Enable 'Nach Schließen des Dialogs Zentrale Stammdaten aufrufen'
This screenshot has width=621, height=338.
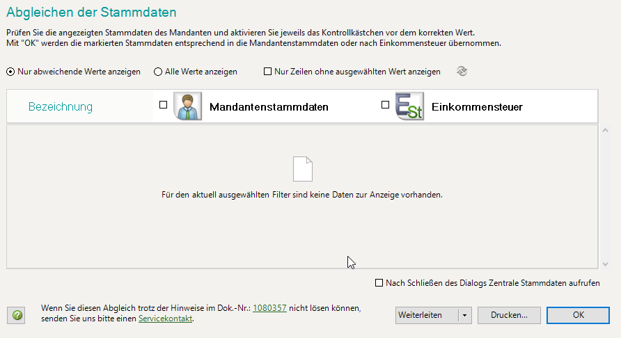click(x=379, y=283)
